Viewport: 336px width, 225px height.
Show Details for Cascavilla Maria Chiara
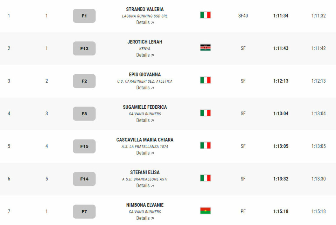click(x=145, y=153)
